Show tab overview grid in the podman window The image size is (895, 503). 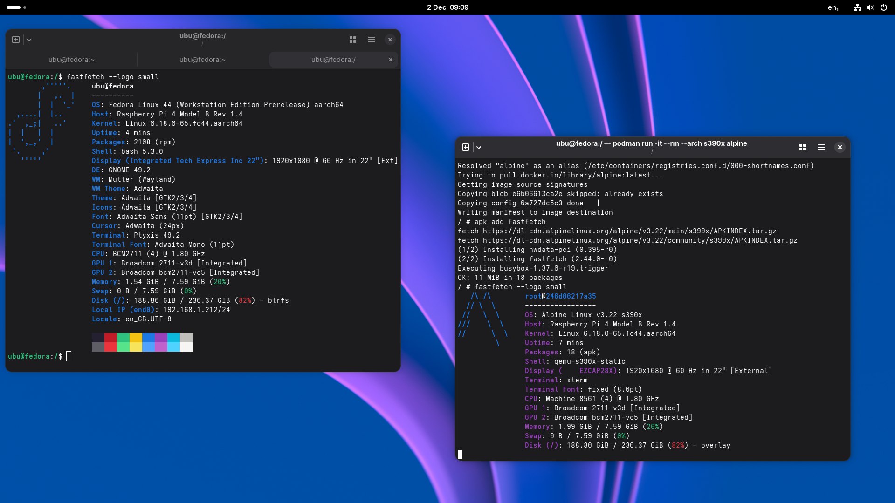(x=803, y=147)
